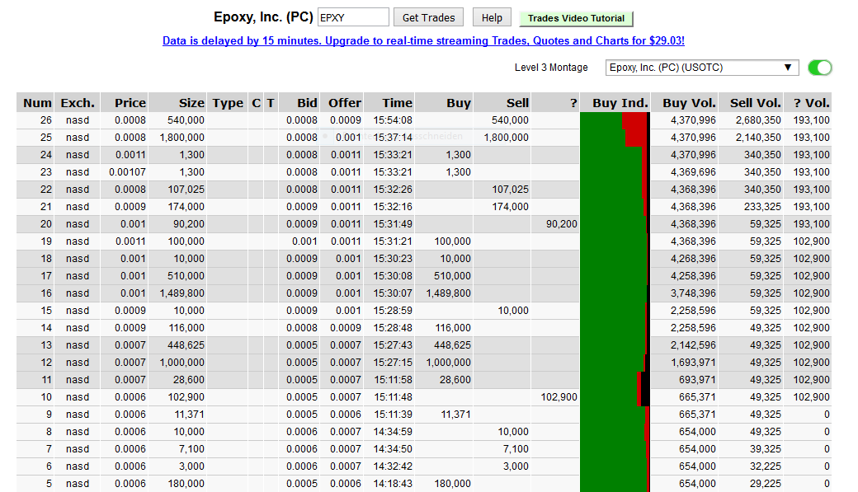Viewport: 858px width, 492px height.
Task: Click the Bid column header
Action: pos(306,103)
